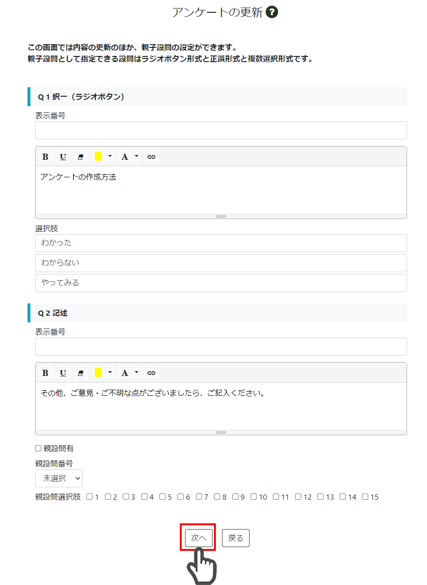Check the 親設問有 checkbox
Screen dimensions: 427x585
point(38,448)
